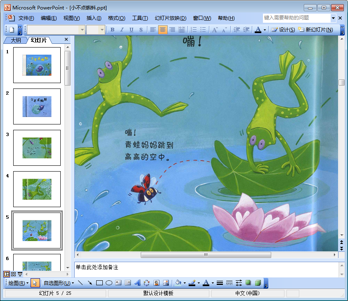Toggle underline formatting
This screenshot has height=301, width=348.
131,30
